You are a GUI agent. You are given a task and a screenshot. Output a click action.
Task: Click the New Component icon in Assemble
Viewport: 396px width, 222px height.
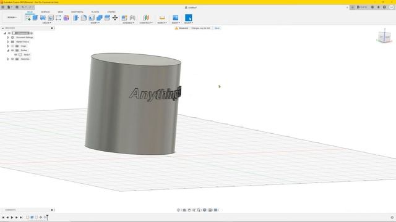tap(124, 18)
